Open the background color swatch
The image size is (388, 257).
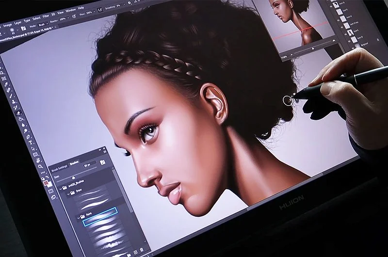(x=50, y=185)
